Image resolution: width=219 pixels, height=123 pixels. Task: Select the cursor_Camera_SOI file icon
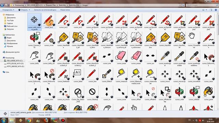tap(34, 38)
